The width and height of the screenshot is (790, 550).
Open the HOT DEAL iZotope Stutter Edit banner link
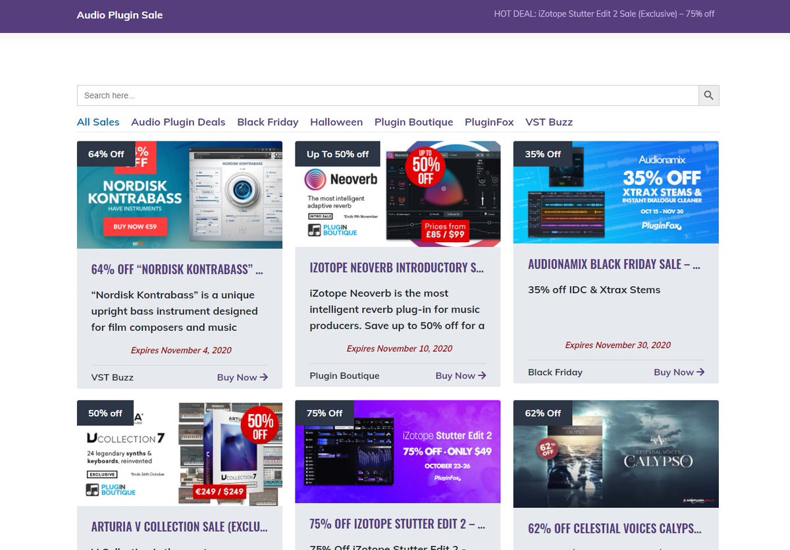coord(604,14)
